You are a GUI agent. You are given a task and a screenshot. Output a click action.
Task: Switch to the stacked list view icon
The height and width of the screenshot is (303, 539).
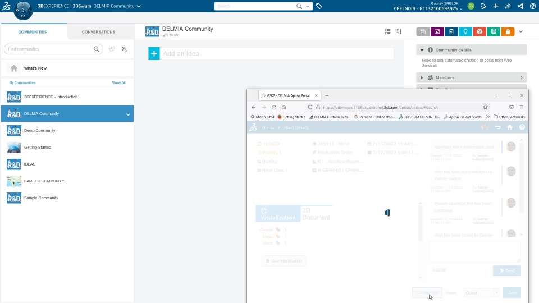pyautogui.click(x=388, y=31)
